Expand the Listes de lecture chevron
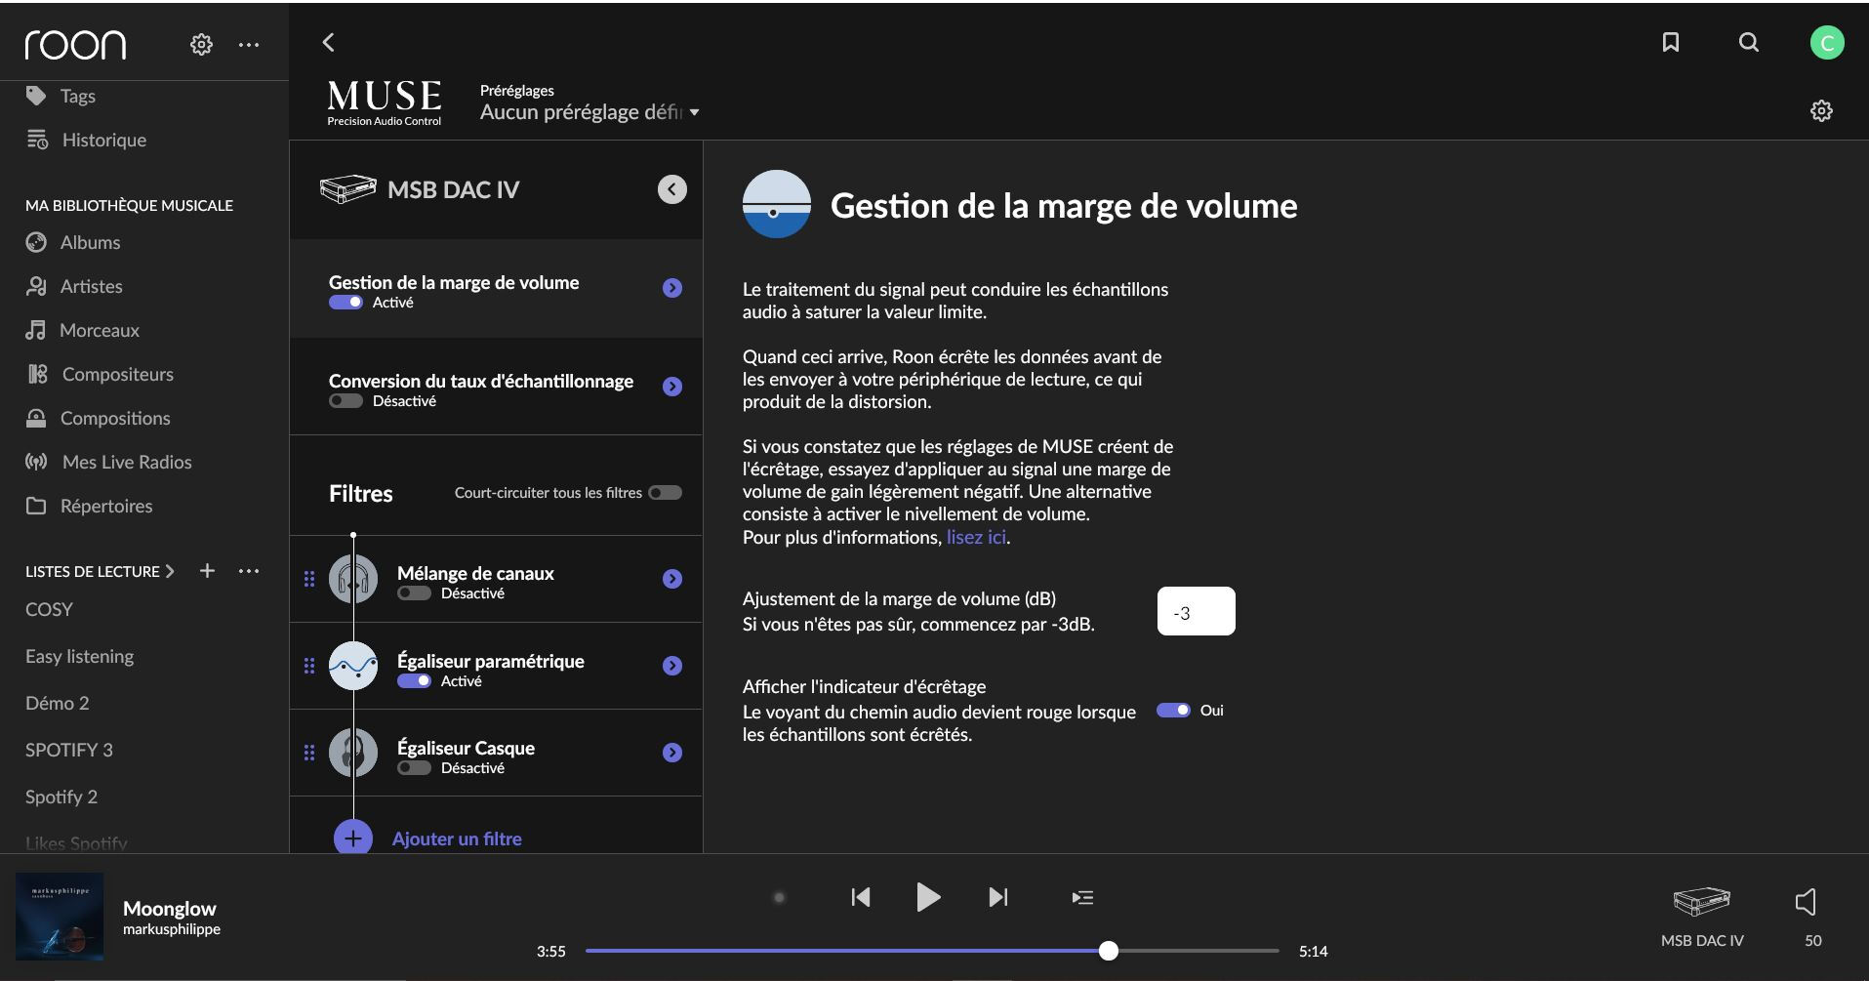Viewport: 1869px width, 981px height. 170,571
